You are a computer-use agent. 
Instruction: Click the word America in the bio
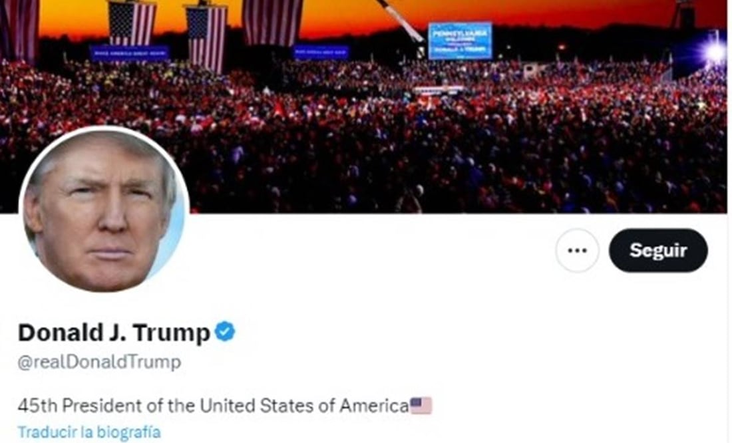tap(374, 406)
